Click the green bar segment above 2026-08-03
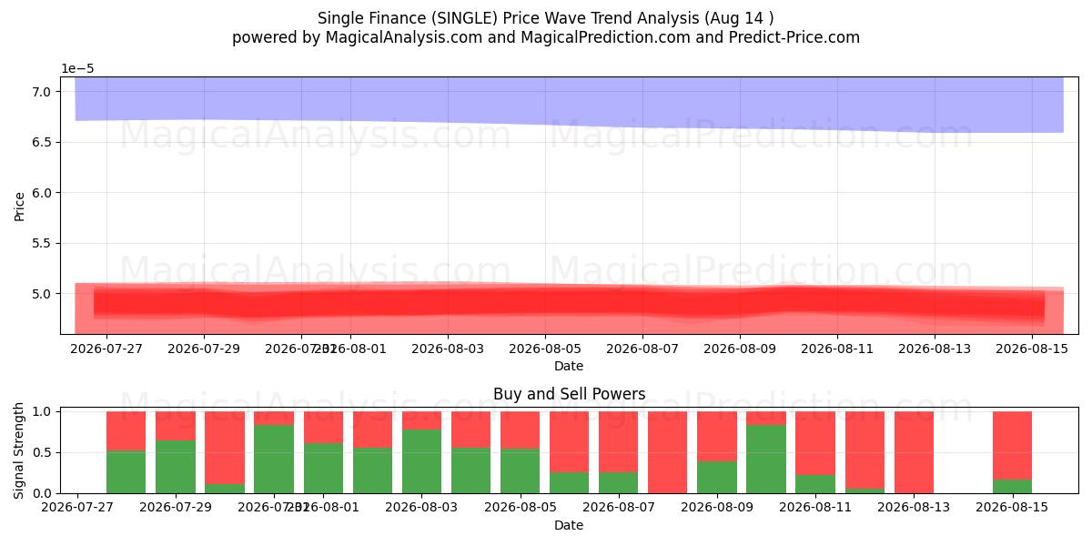 point(422,461)
